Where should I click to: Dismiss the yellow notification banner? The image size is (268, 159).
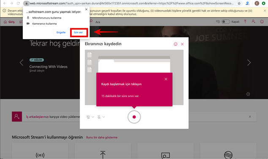coord(265,11)
